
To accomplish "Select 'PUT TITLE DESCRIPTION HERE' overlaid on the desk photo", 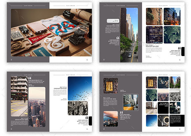I will pos(81,27).
